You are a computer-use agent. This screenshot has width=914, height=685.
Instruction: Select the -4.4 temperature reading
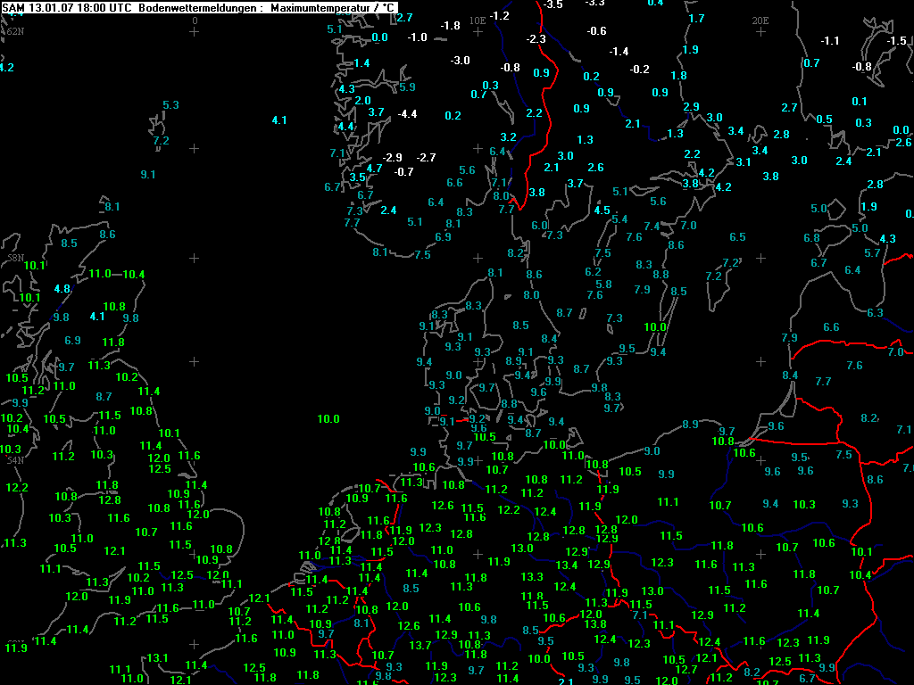pos(407,113)
